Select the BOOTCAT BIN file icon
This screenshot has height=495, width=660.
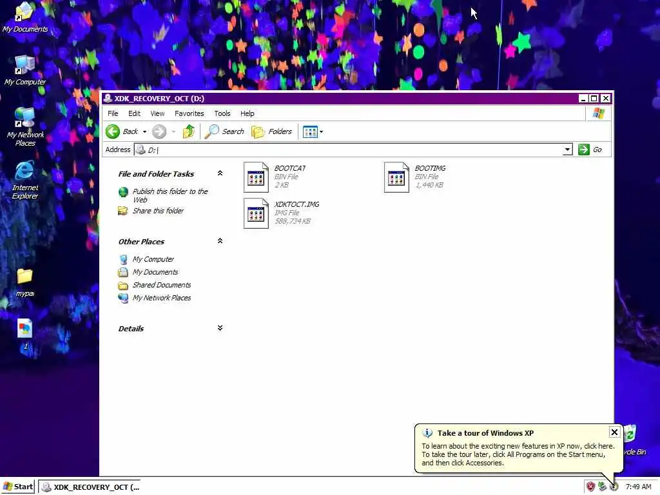[x=256, y=177]
